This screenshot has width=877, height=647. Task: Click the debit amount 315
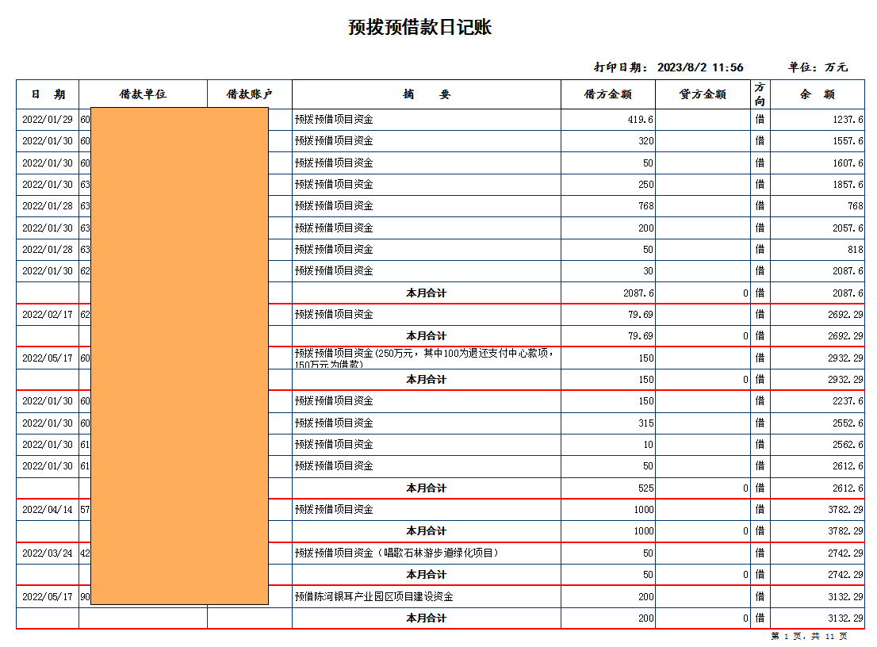646,423
